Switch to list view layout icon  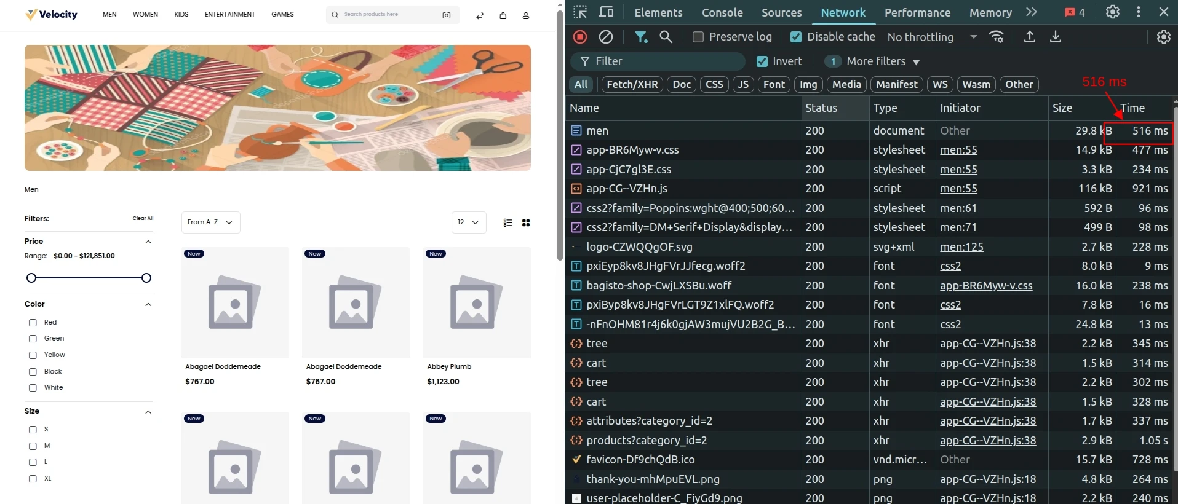tap(507, 222)
